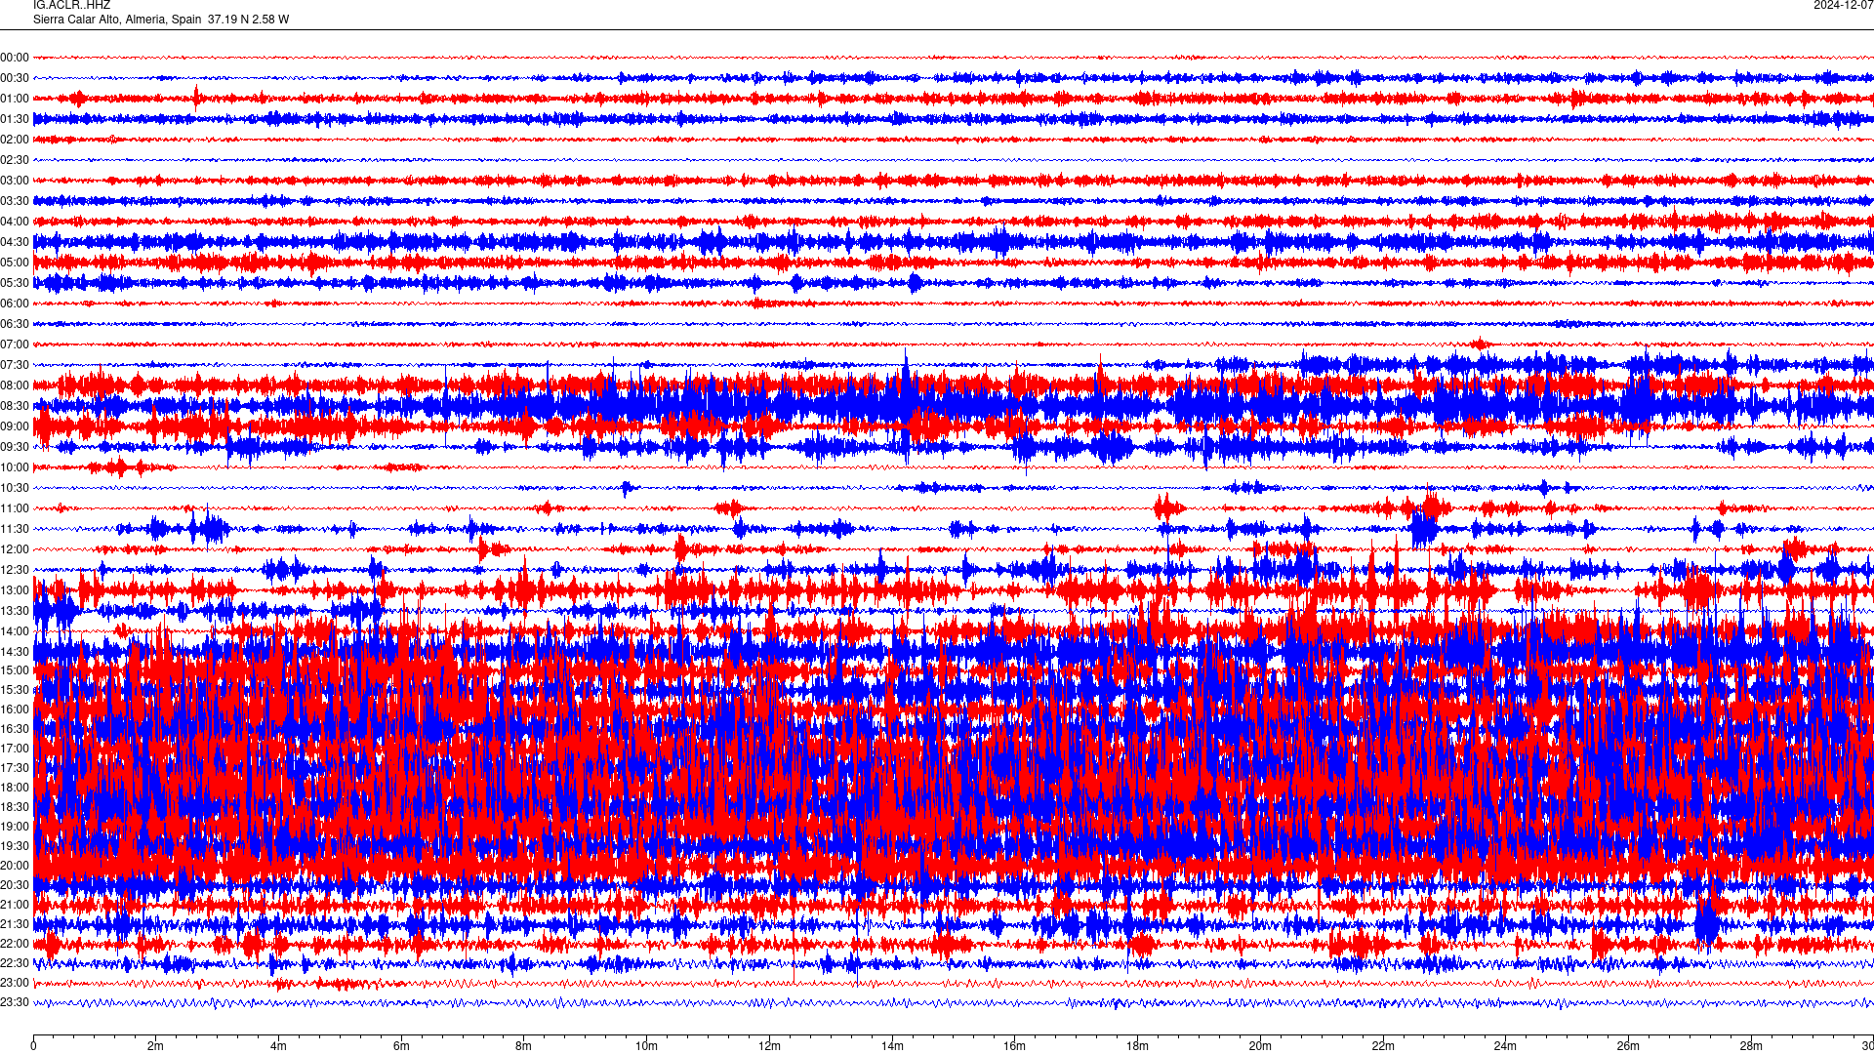Click the 10m tick on the time axis
The width and height of the screenshot is (1874, 1054).
pos(646,1046)
